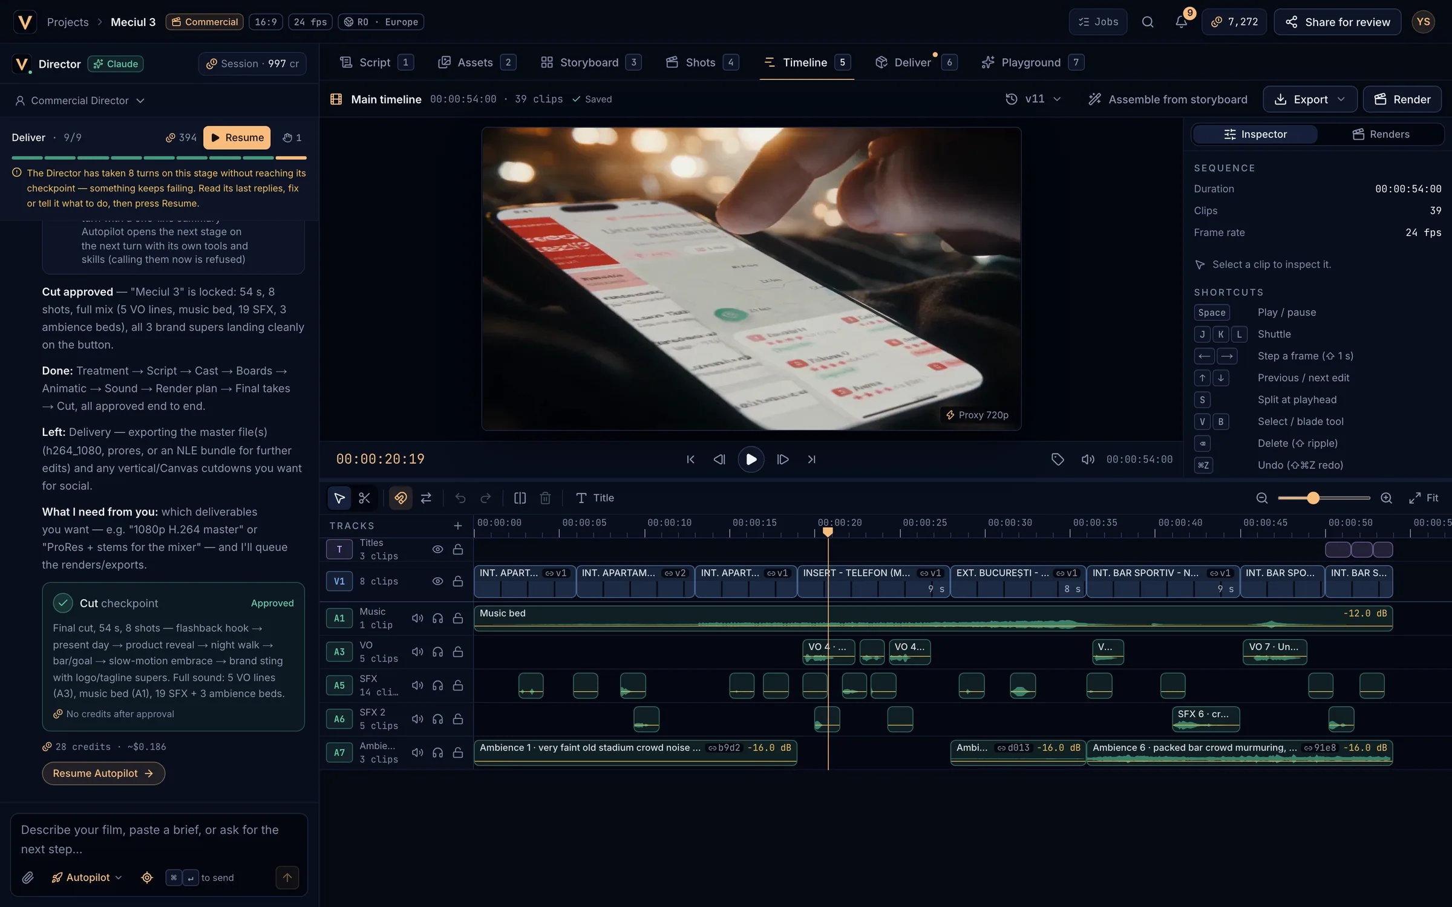Click Resume Autopilot
This screenshot has width=1452, height=907.
(103, 773)
